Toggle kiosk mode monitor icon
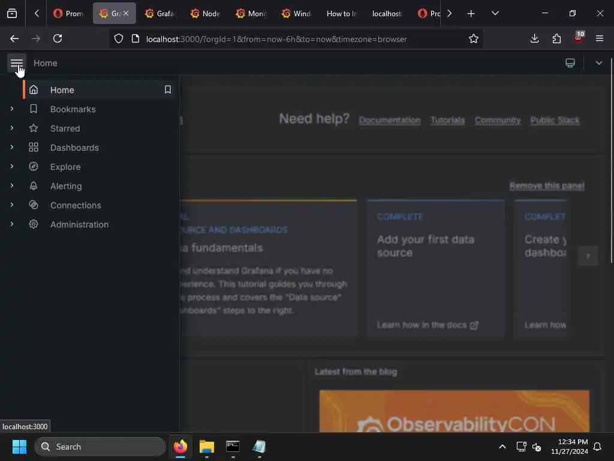Viewport: 614px width, 461px height. [x=570, y=62]
